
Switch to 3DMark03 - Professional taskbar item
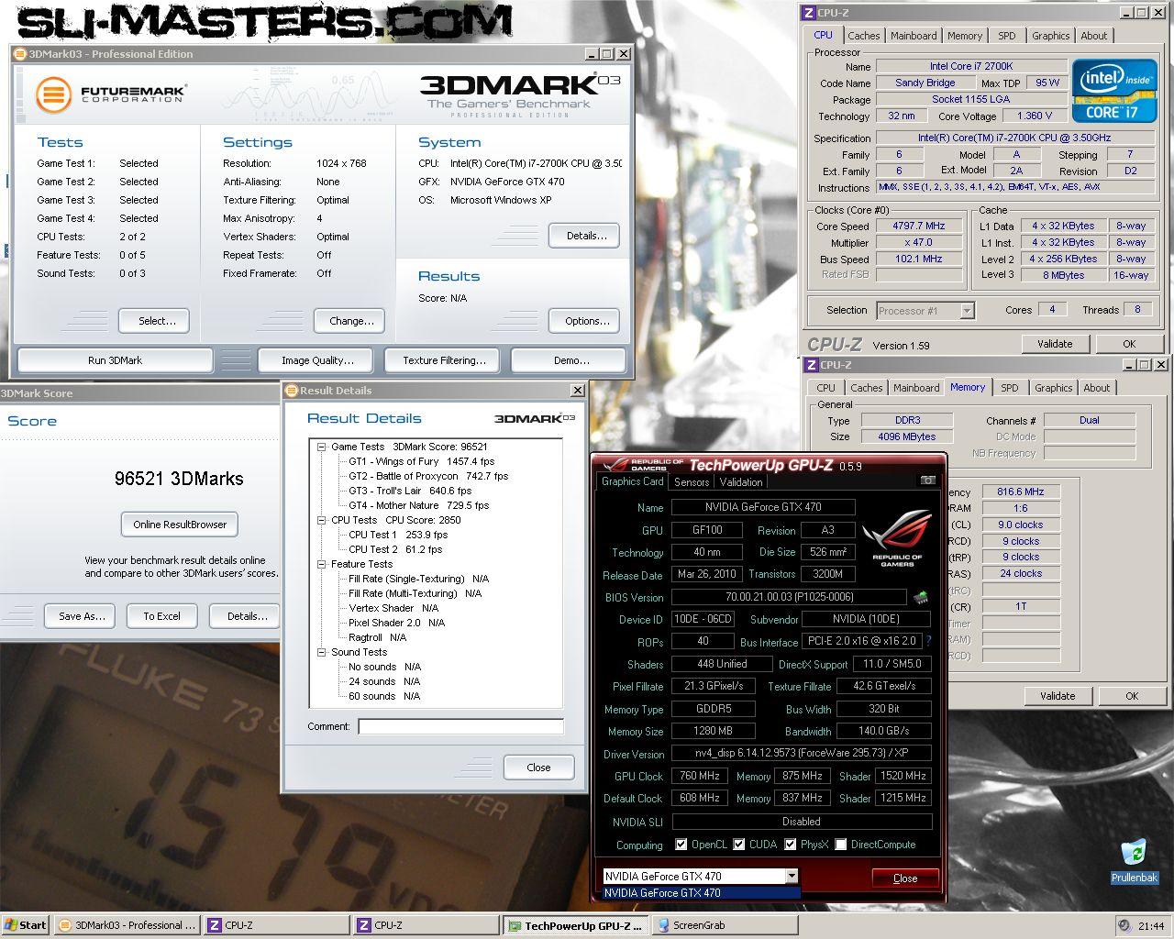pos(127,925)
